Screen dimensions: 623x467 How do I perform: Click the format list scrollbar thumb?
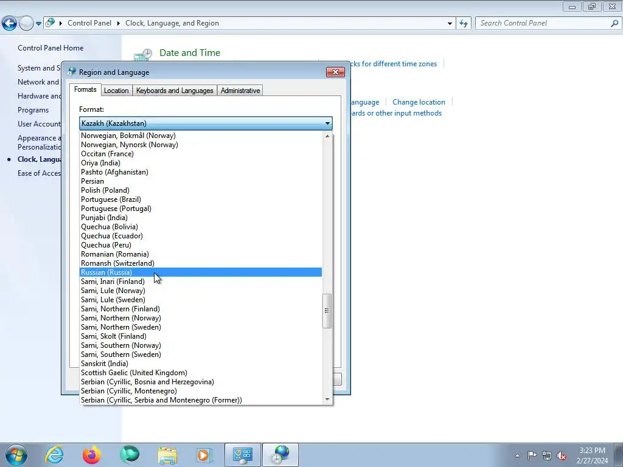327,311
